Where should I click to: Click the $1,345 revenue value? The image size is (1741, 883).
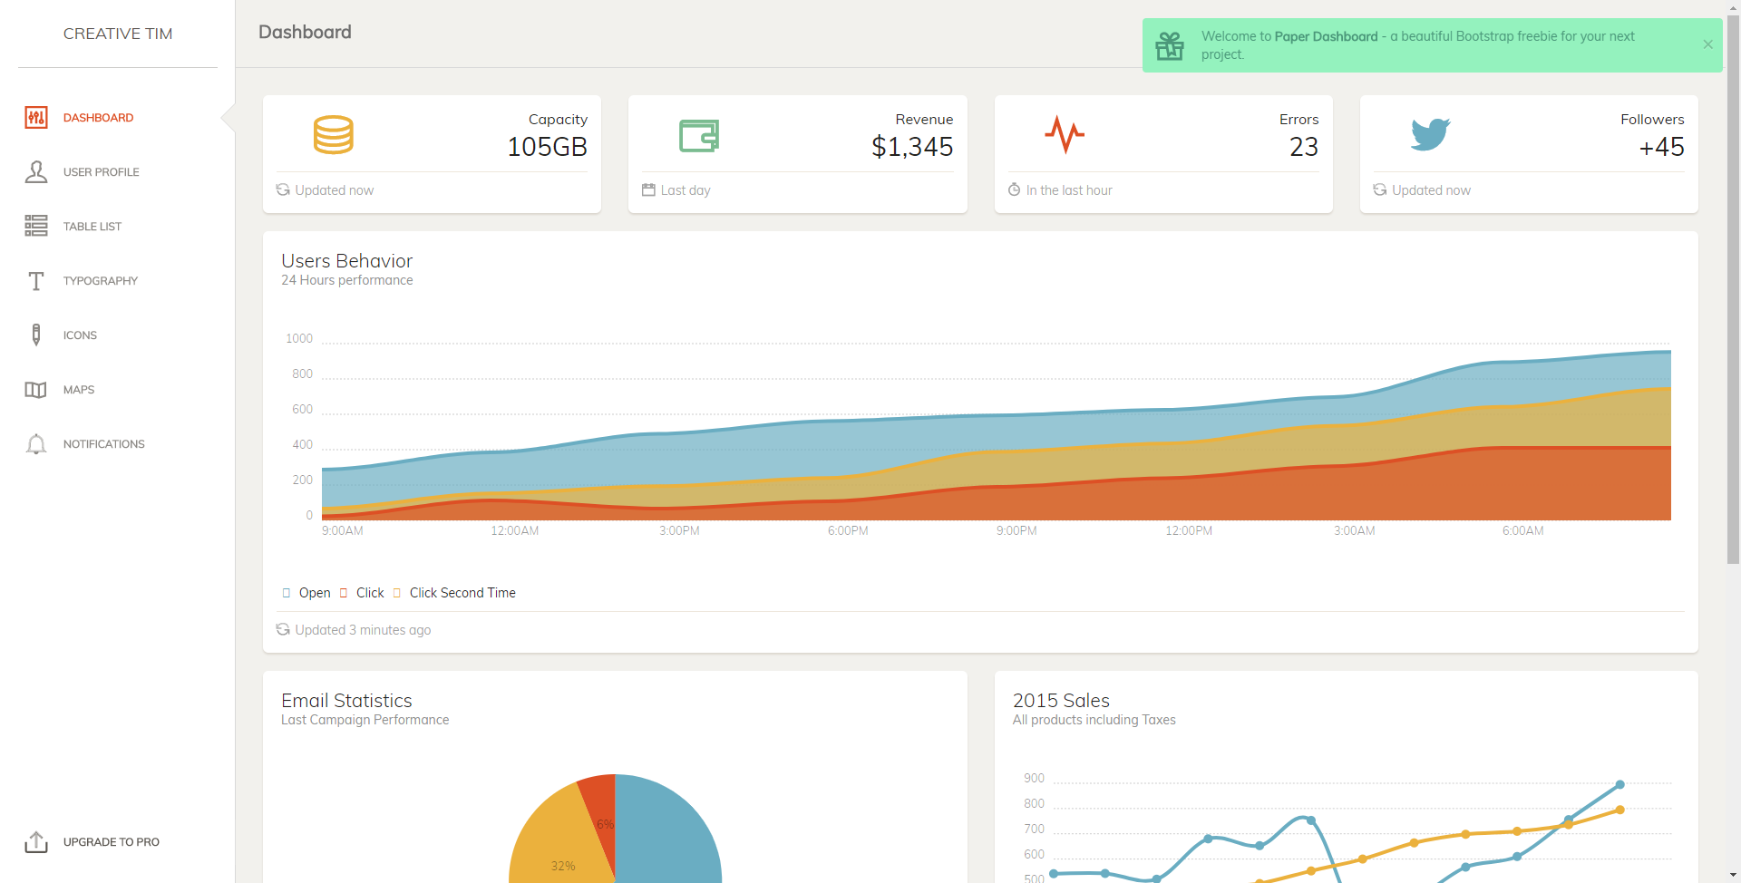point(912,147)
